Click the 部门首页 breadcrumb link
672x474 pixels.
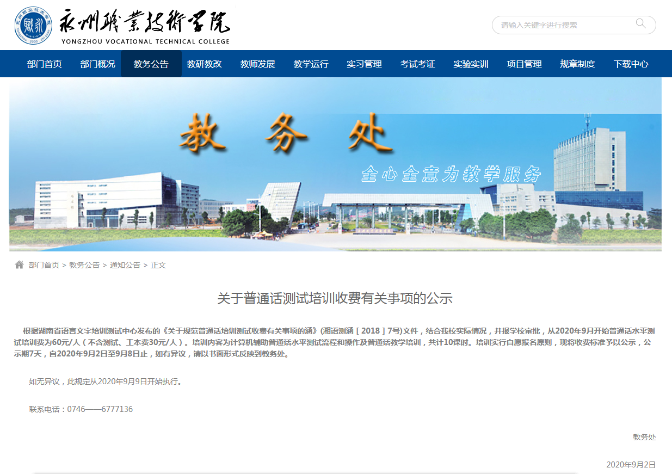(44, 265)
